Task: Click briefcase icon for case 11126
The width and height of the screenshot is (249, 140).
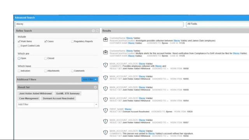Action: 105,39
